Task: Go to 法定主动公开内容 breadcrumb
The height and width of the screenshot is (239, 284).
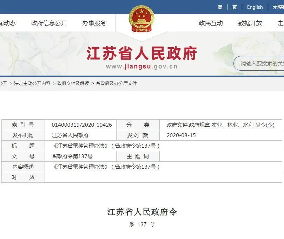Action: click(x=32, y=83)
